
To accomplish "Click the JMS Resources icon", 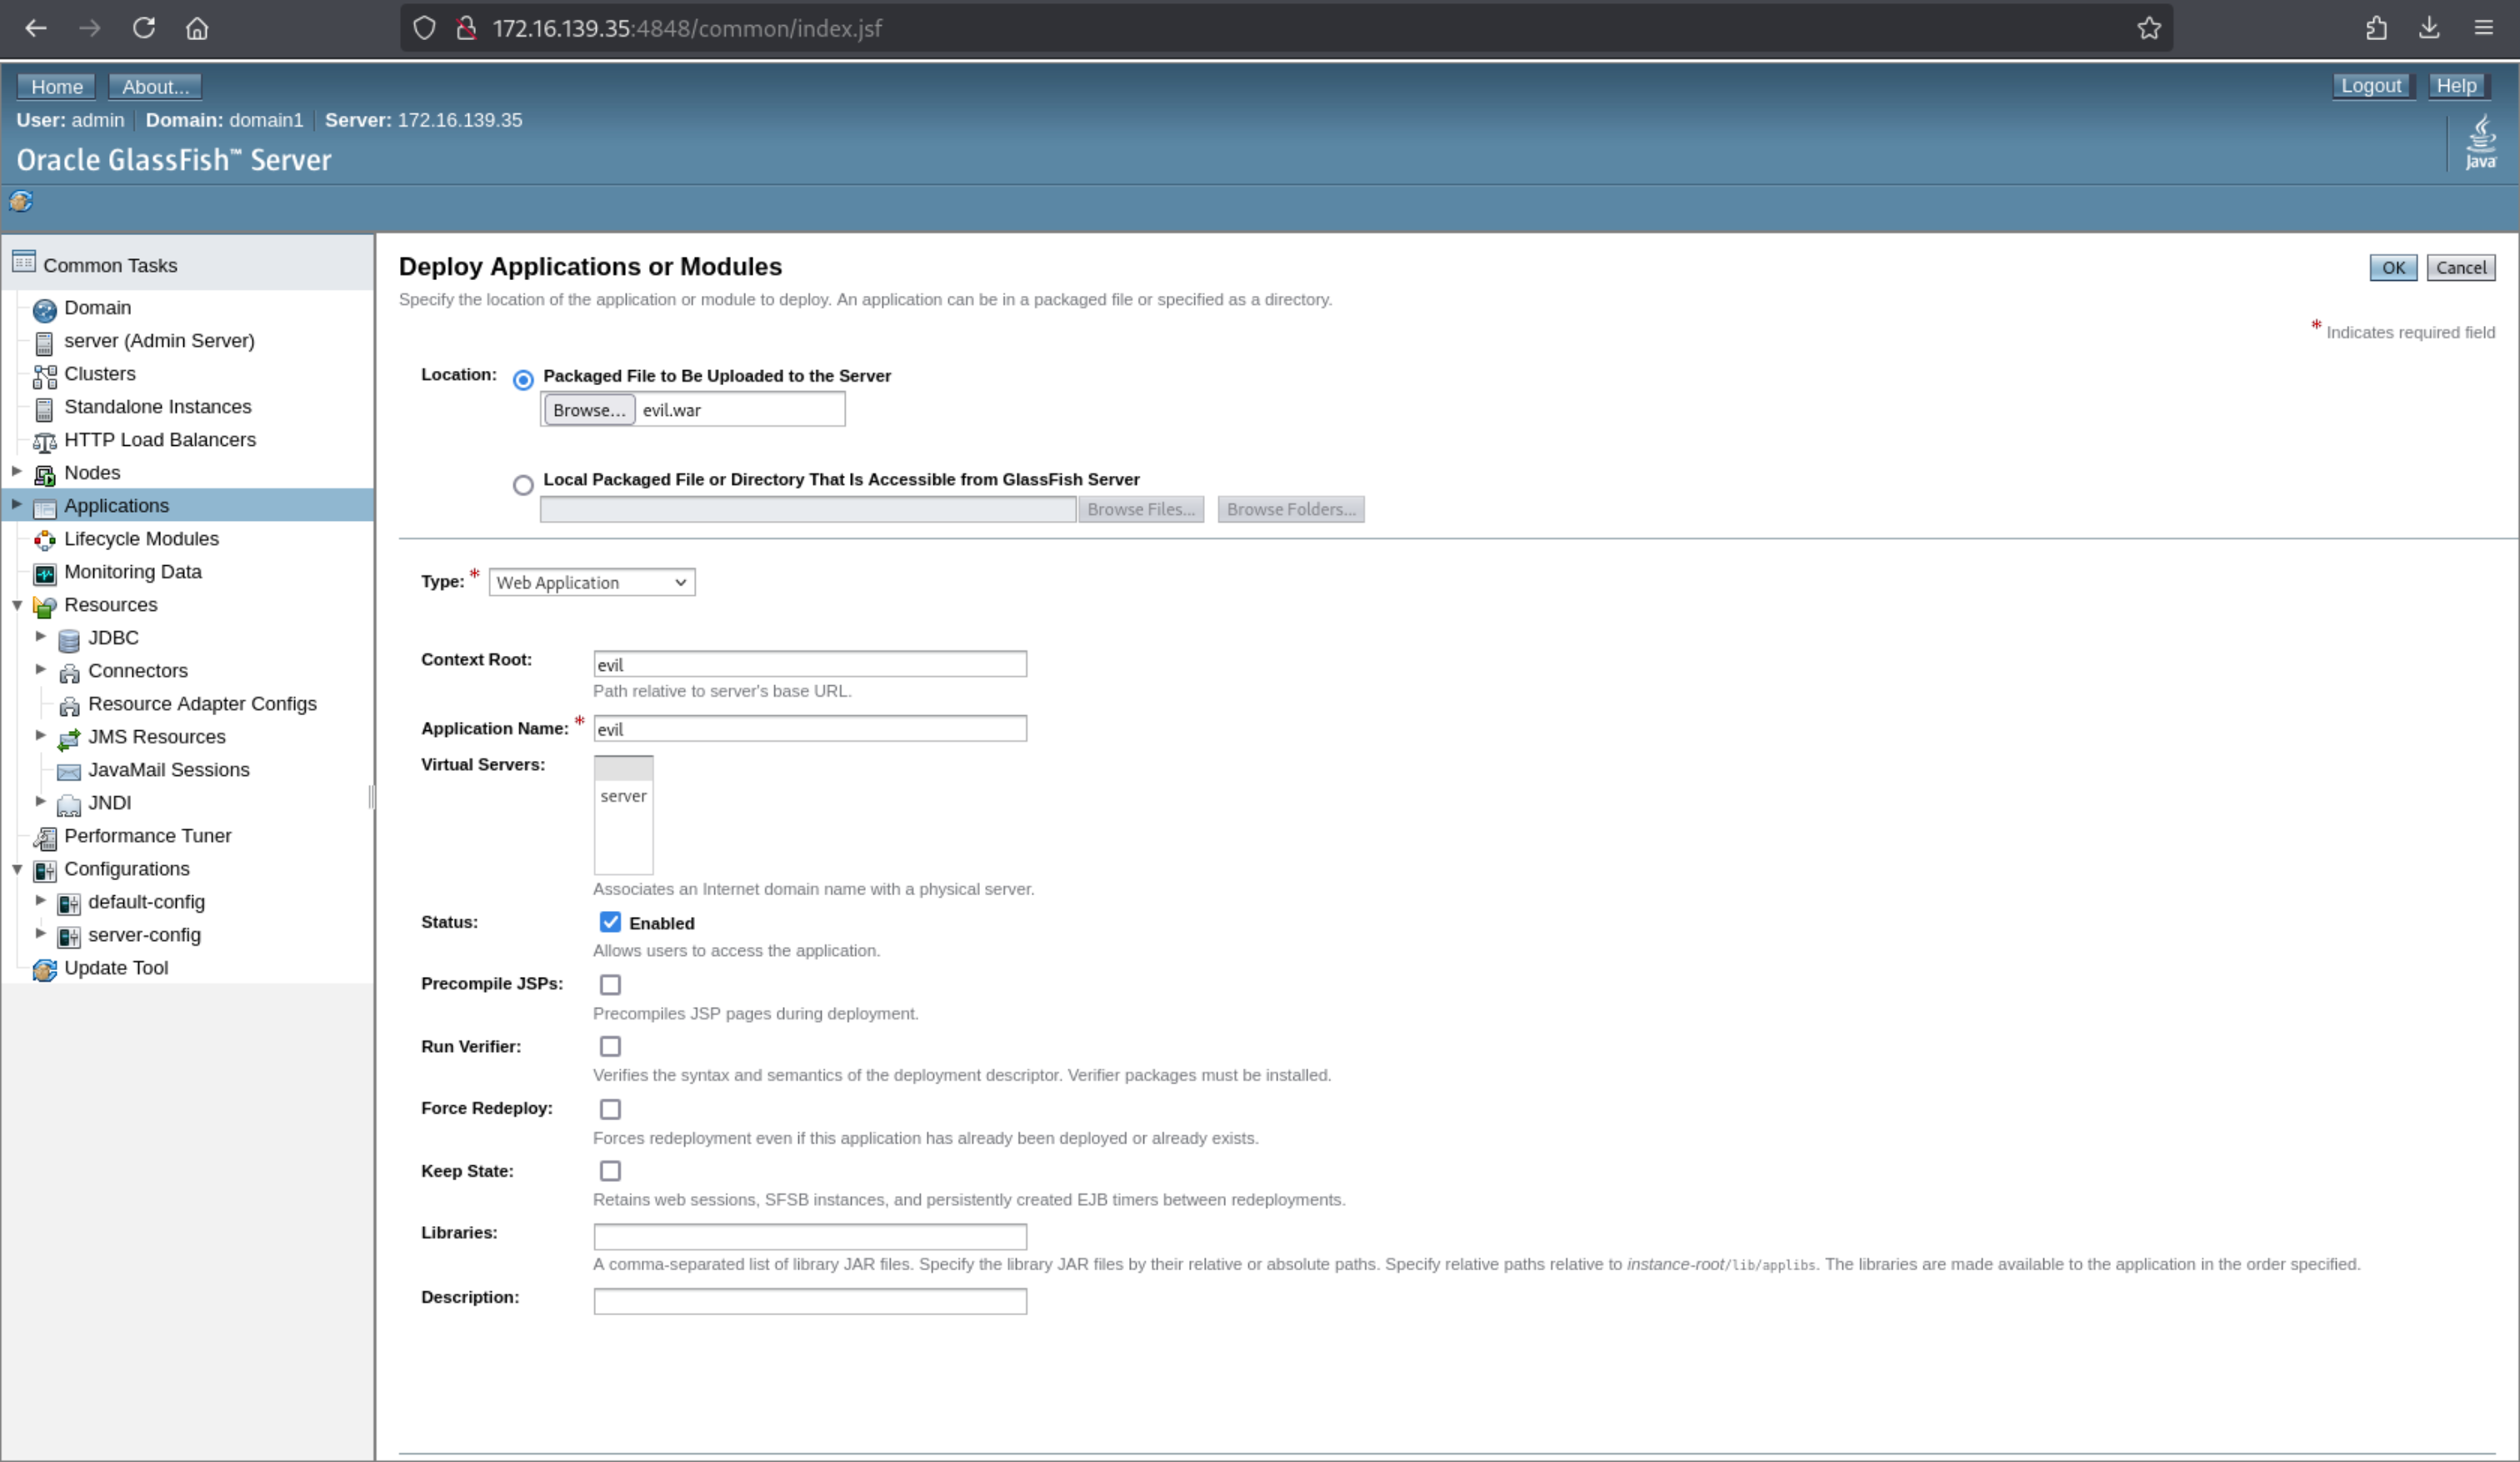I will pos(68,739).
